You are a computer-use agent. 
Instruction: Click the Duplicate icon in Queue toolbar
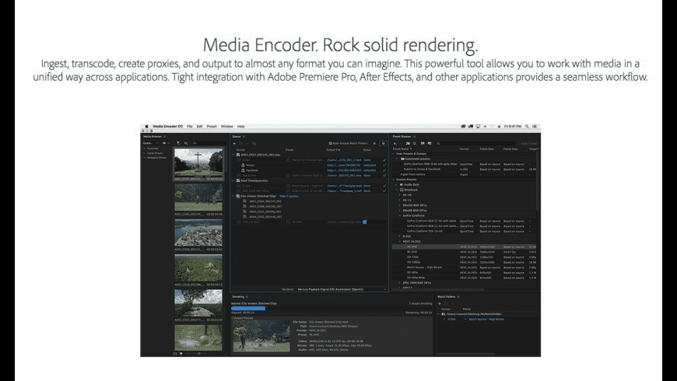point(254,143)
